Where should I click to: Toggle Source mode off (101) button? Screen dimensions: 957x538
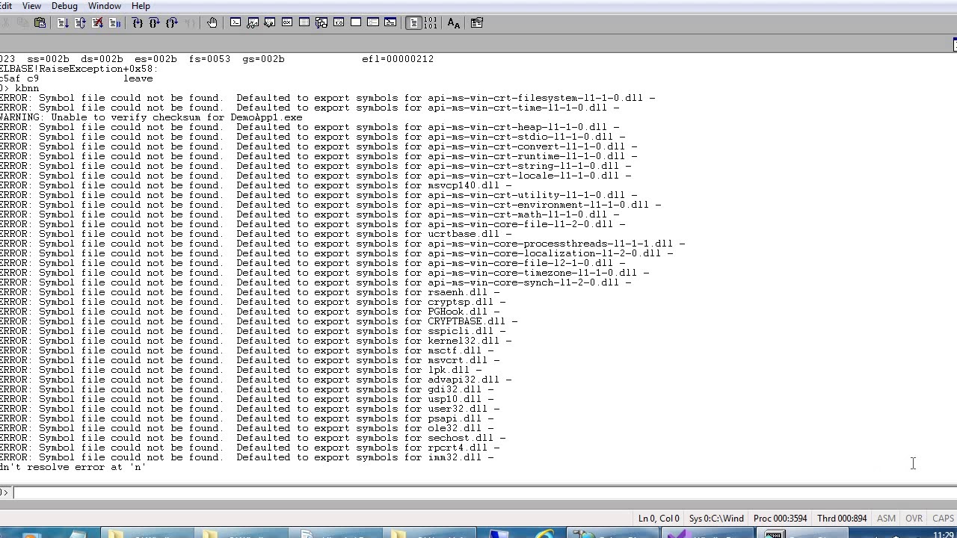click(431, 23)
